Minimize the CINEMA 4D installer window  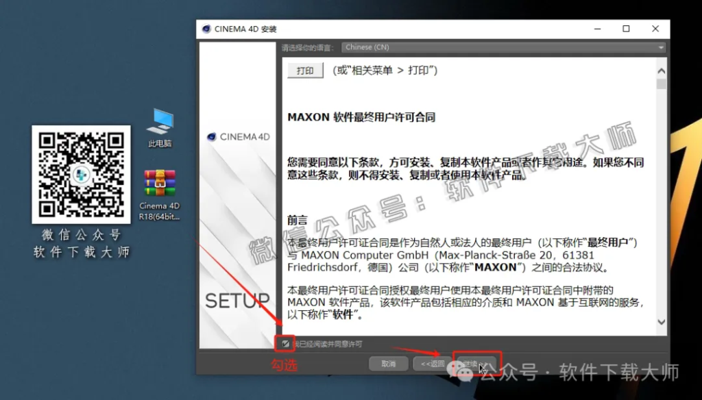click(596, 29)
